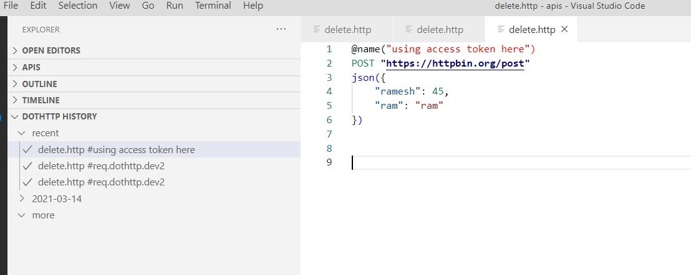Select first delete.http #req.dothttp.dev2 history entry
The image size is (691, 275).
(154, 166)
